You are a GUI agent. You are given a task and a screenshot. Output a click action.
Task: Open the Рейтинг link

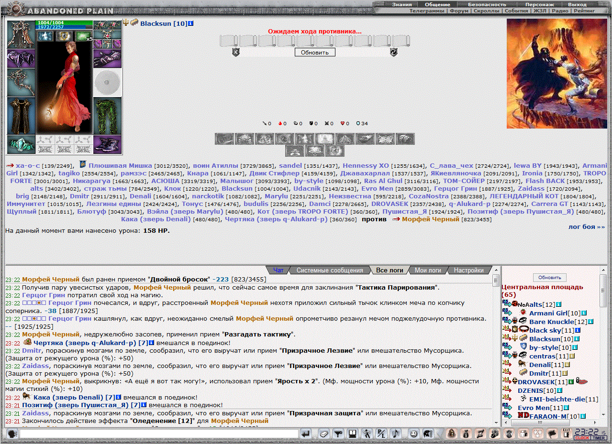click(584, 10)
